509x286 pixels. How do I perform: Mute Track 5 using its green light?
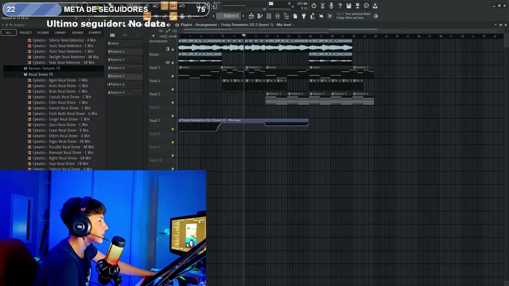click(173, 102)
